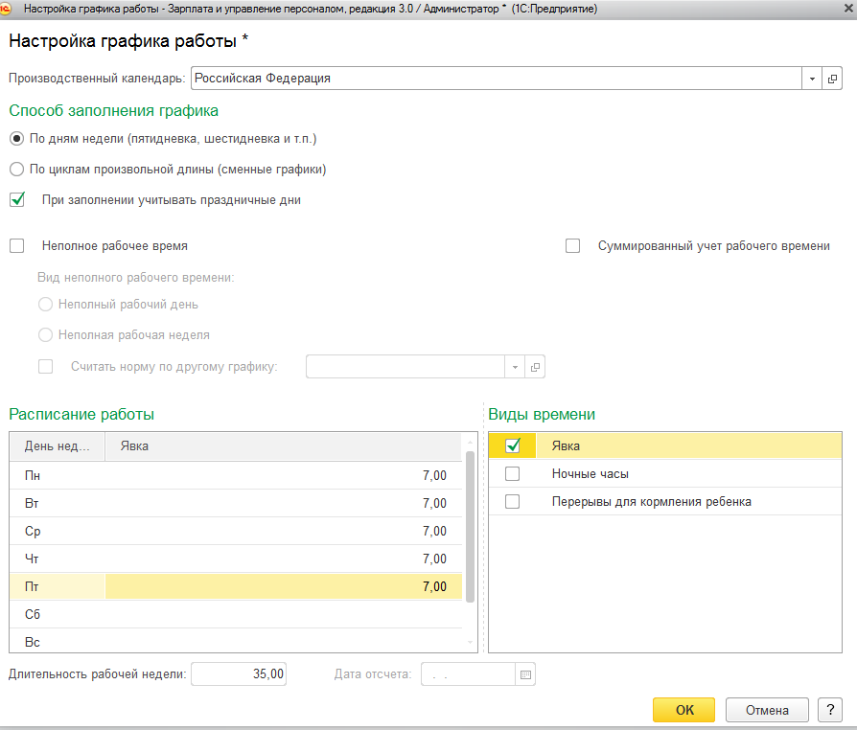The image size is (857, 730).
Task: Uncheck the Явка time type
Action: pyautogui.click(x=513, y=445)
